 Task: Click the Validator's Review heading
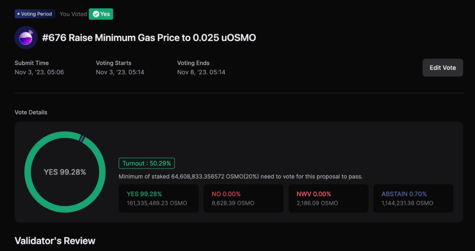55,241
